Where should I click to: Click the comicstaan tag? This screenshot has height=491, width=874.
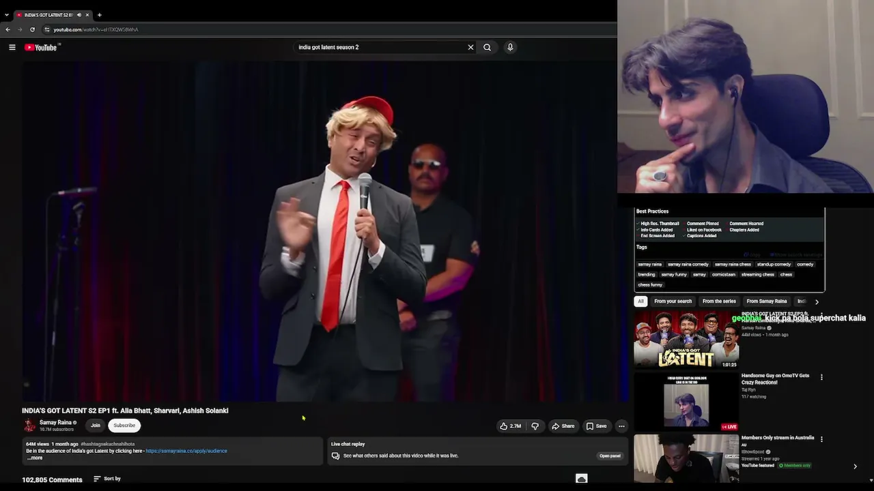[724, 275]
